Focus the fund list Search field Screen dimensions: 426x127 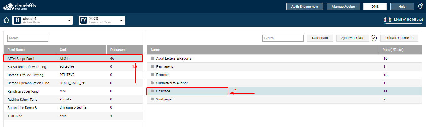28,38
